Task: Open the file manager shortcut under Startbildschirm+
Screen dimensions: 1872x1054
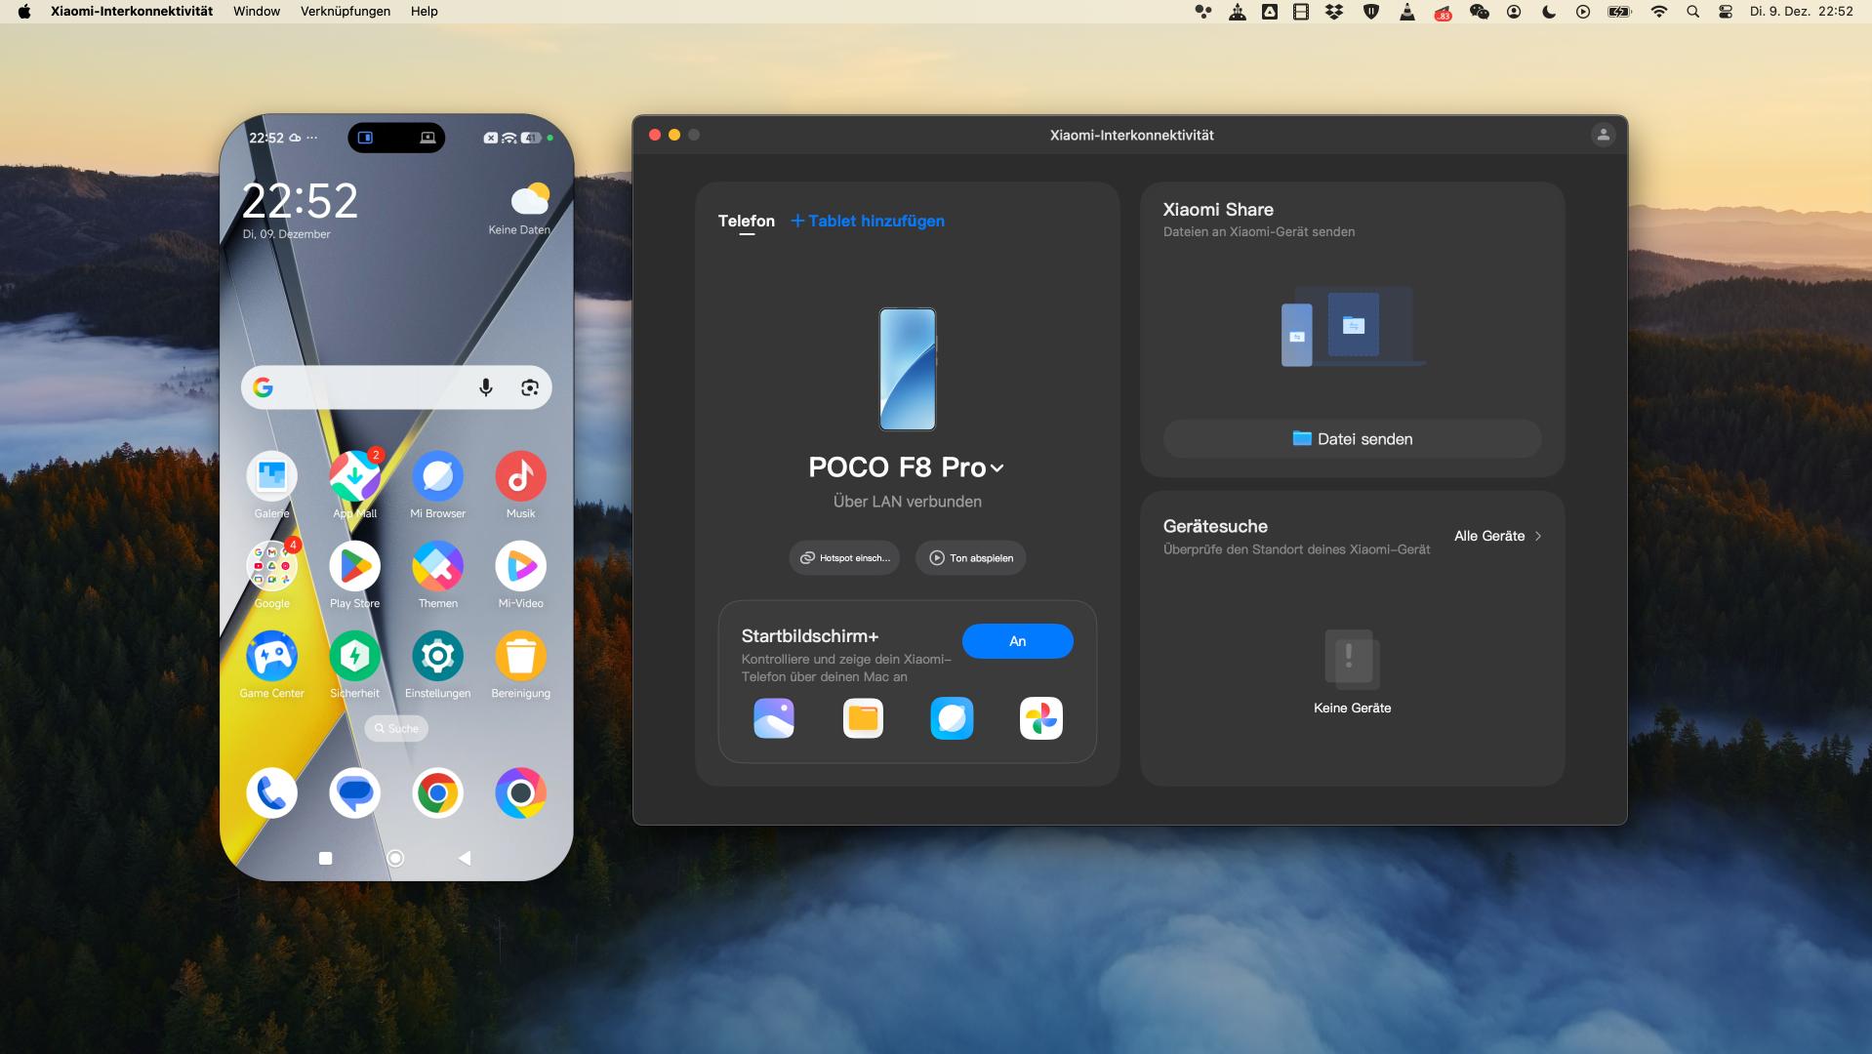Action: click(x=863, y=719)
